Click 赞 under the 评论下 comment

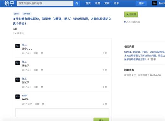pos(42,70)
